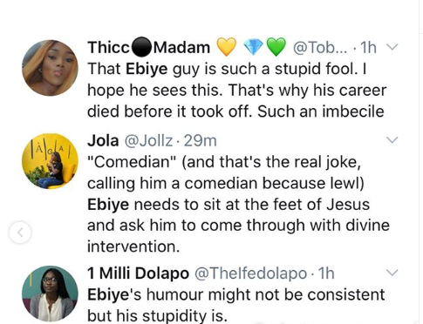Expand options chevron on 1 Milli Dolapo's tweet
The width and height of the screenshot is (423, 324).
[392, 273]
